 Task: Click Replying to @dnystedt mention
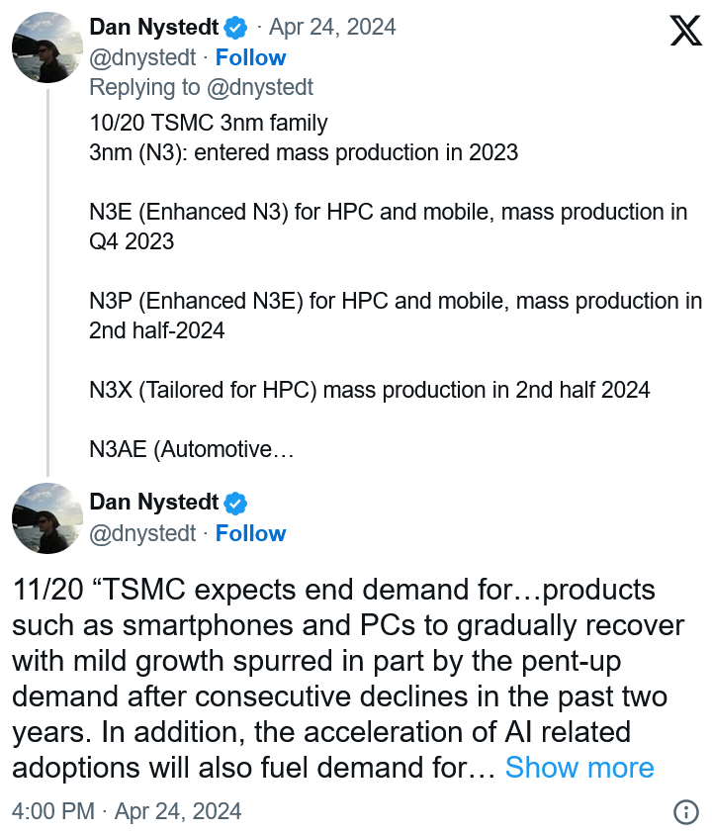tap(260, 87)
